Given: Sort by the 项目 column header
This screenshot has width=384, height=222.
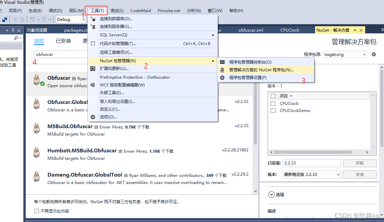Looking at the screenshot, I should (x=286, y=96).
